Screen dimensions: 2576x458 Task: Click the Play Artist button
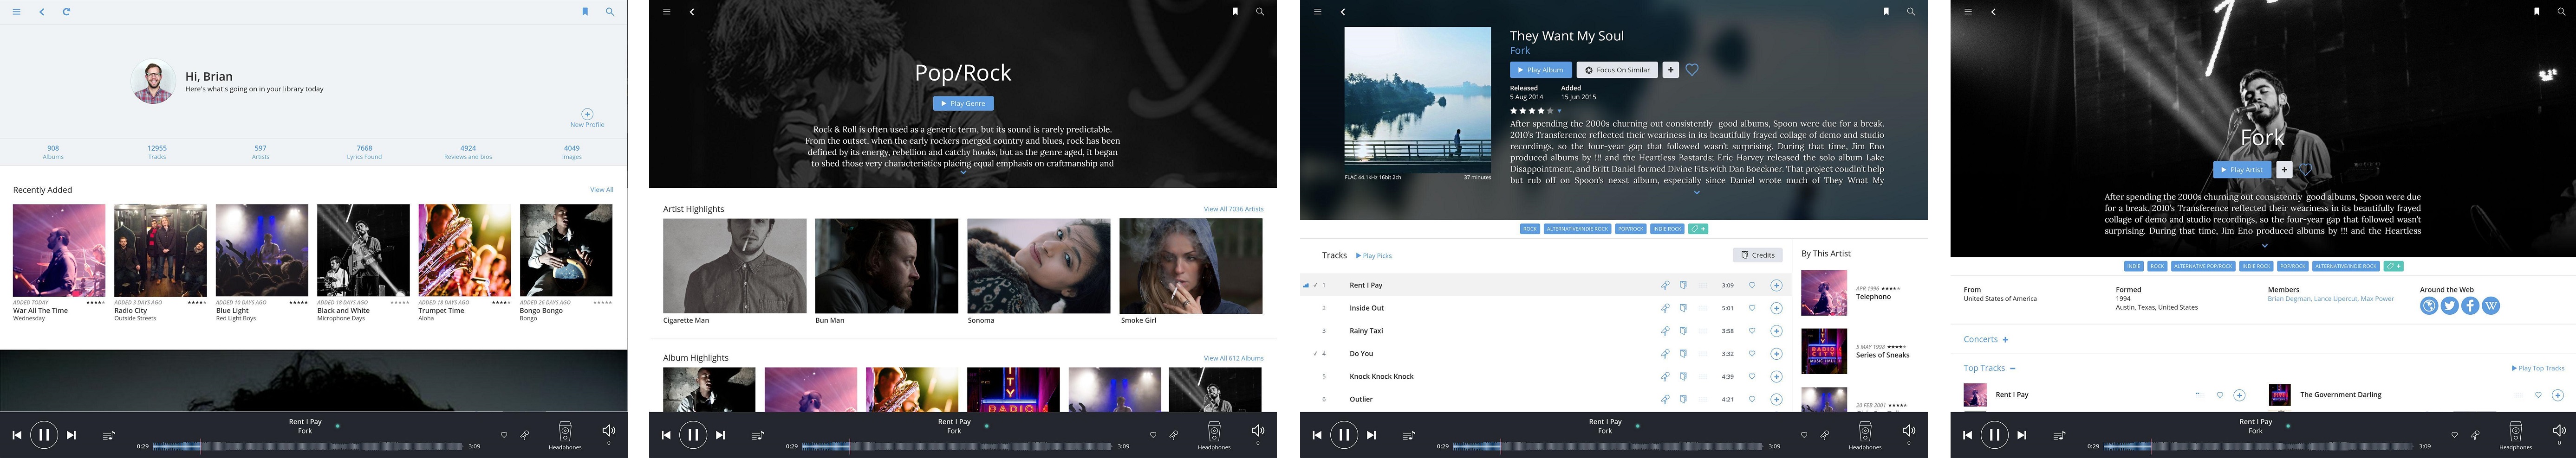click(x=2242, y=170)
